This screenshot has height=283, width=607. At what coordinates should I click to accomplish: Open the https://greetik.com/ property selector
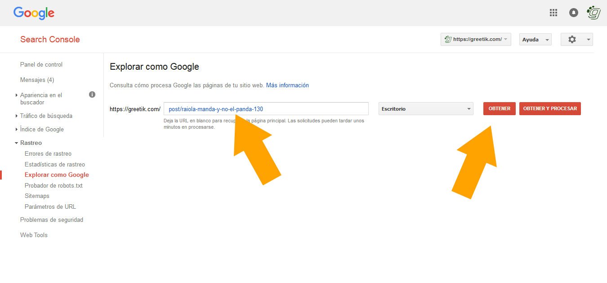pos(476,40)
